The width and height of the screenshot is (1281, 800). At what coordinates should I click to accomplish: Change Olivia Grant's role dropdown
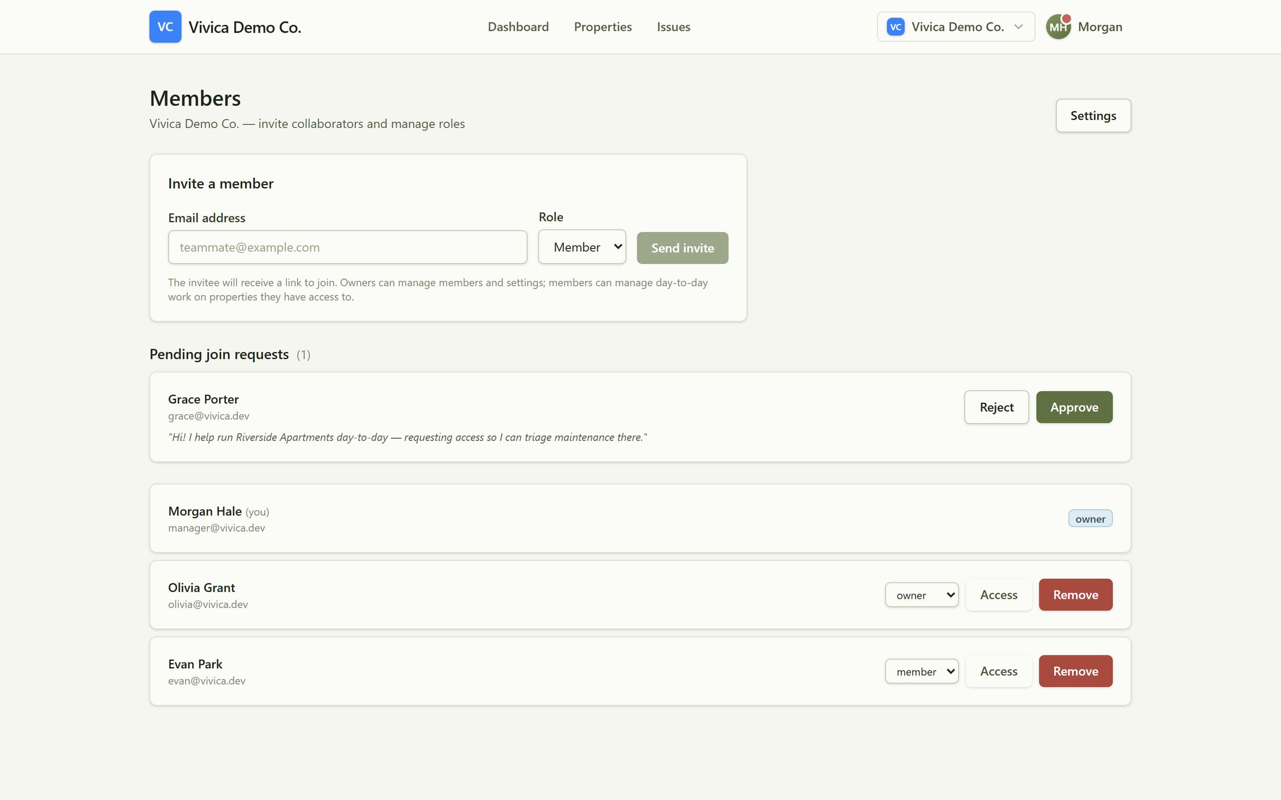coord(921,595)
